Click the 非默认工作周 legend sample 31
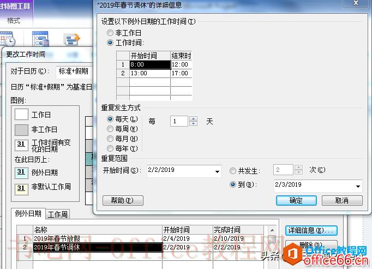 point(21,189)
